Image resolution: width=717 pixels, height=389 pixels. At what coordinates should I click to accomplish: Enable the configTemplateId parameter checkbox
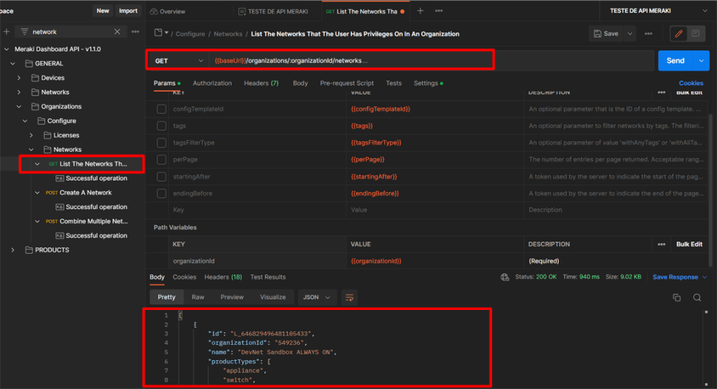tap(162, 109)
